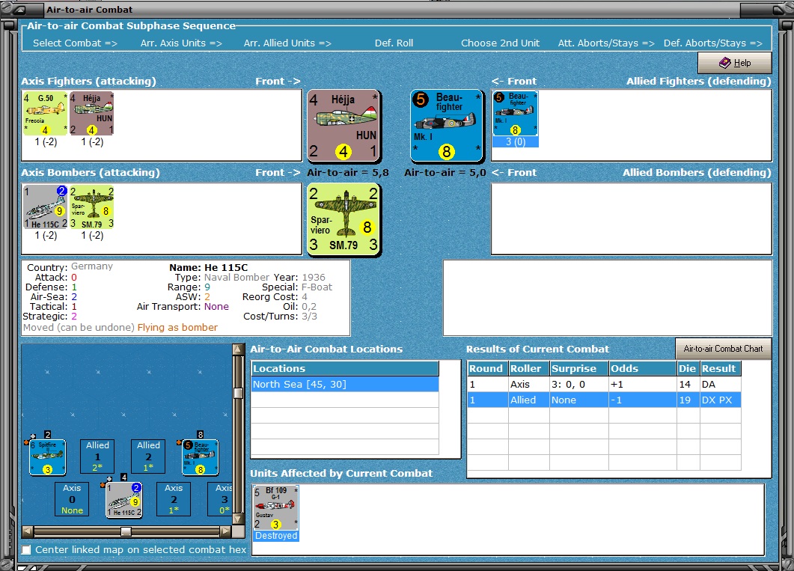Image resolution: width=794 pixels, height=571 pixels.
Task: Select the round 1 Allied result row
Action: pos(604,400)
